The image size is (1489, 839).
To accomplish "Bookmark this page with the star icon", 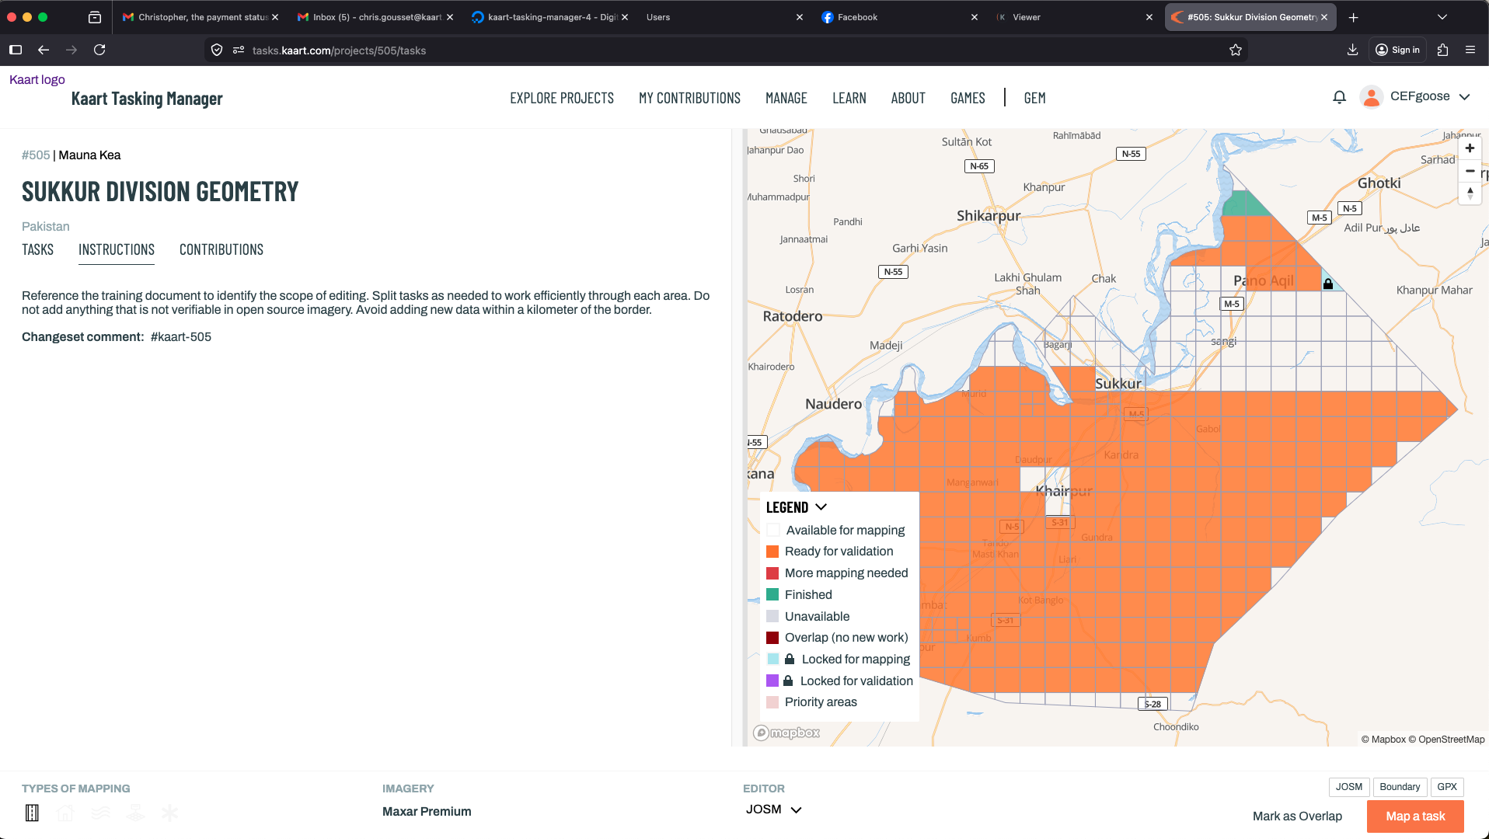I will tap(1236, 50).
